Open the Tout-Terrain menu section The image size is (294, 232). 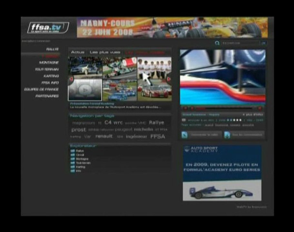[x=47, y=69]
